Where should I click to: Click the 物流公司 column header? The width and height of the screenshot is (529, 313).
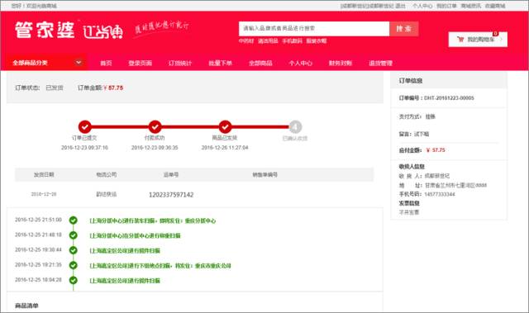[x=107, y=174]
